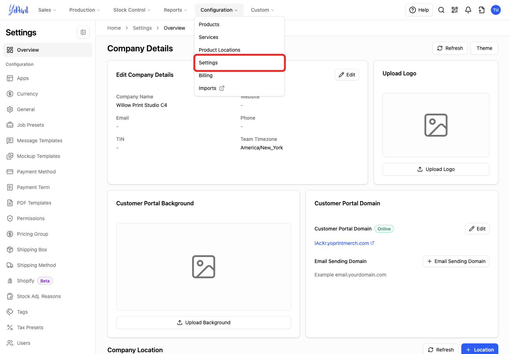Screen dimensions: 510x354
Task: Open the search magnifier icon
Action: point(441,10)
